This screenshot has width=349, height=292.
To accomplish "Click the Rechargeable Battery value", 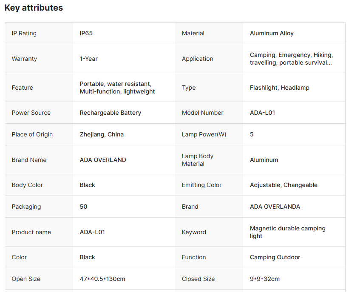I will coord(110,113).
